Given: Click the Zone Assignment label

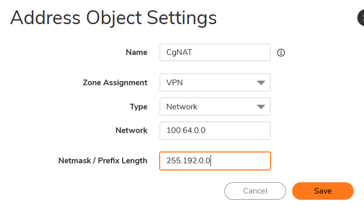Looking at the screenshot, I should point(115,82).
